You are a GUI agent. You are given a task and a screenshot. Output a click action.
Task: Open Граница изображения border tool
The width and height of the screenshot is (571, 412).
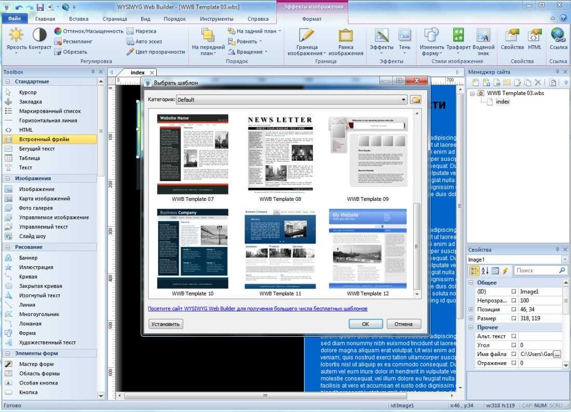tap(306, 42)
